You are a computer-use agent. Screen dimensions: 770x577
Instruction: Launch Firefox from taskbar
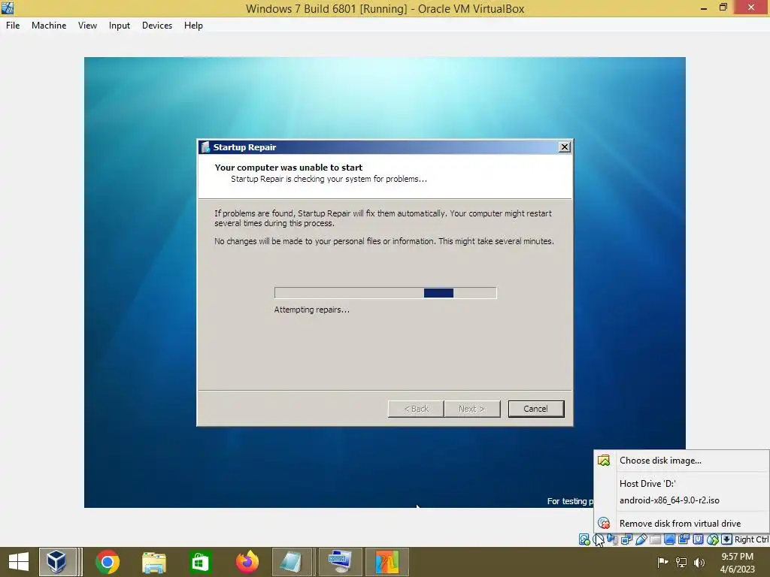click(x=247, y=562)
